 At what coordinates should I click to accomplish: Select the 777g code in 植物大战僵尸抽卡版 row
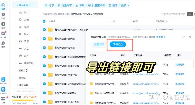[165, 84]
